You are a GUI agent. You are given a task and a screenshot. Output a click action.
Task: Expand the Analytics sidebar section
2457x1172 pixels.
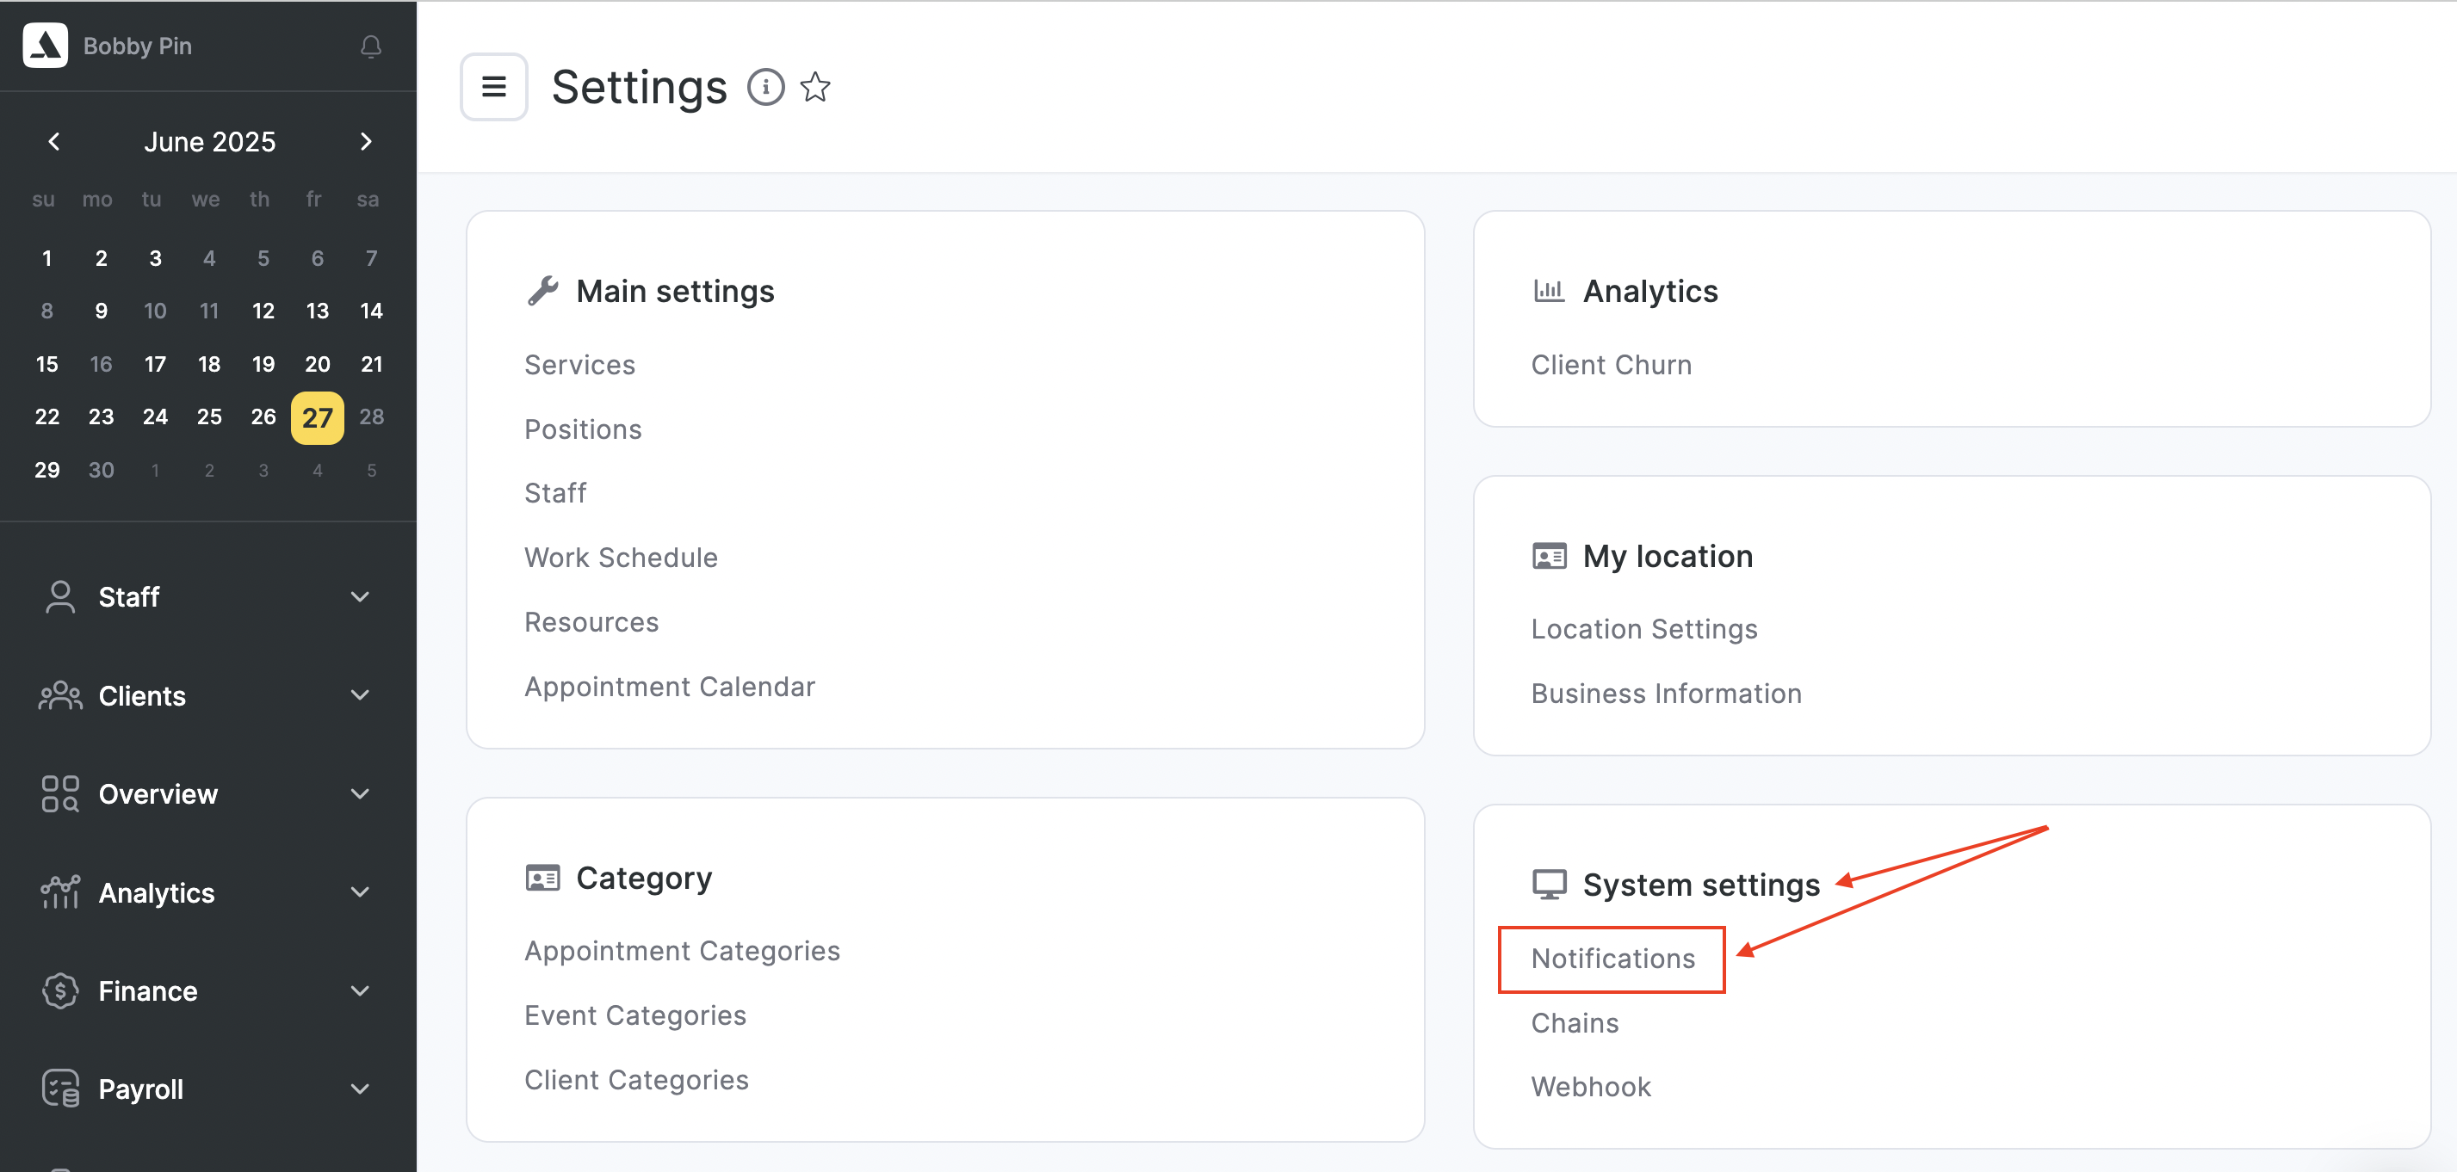pos(360,892)
